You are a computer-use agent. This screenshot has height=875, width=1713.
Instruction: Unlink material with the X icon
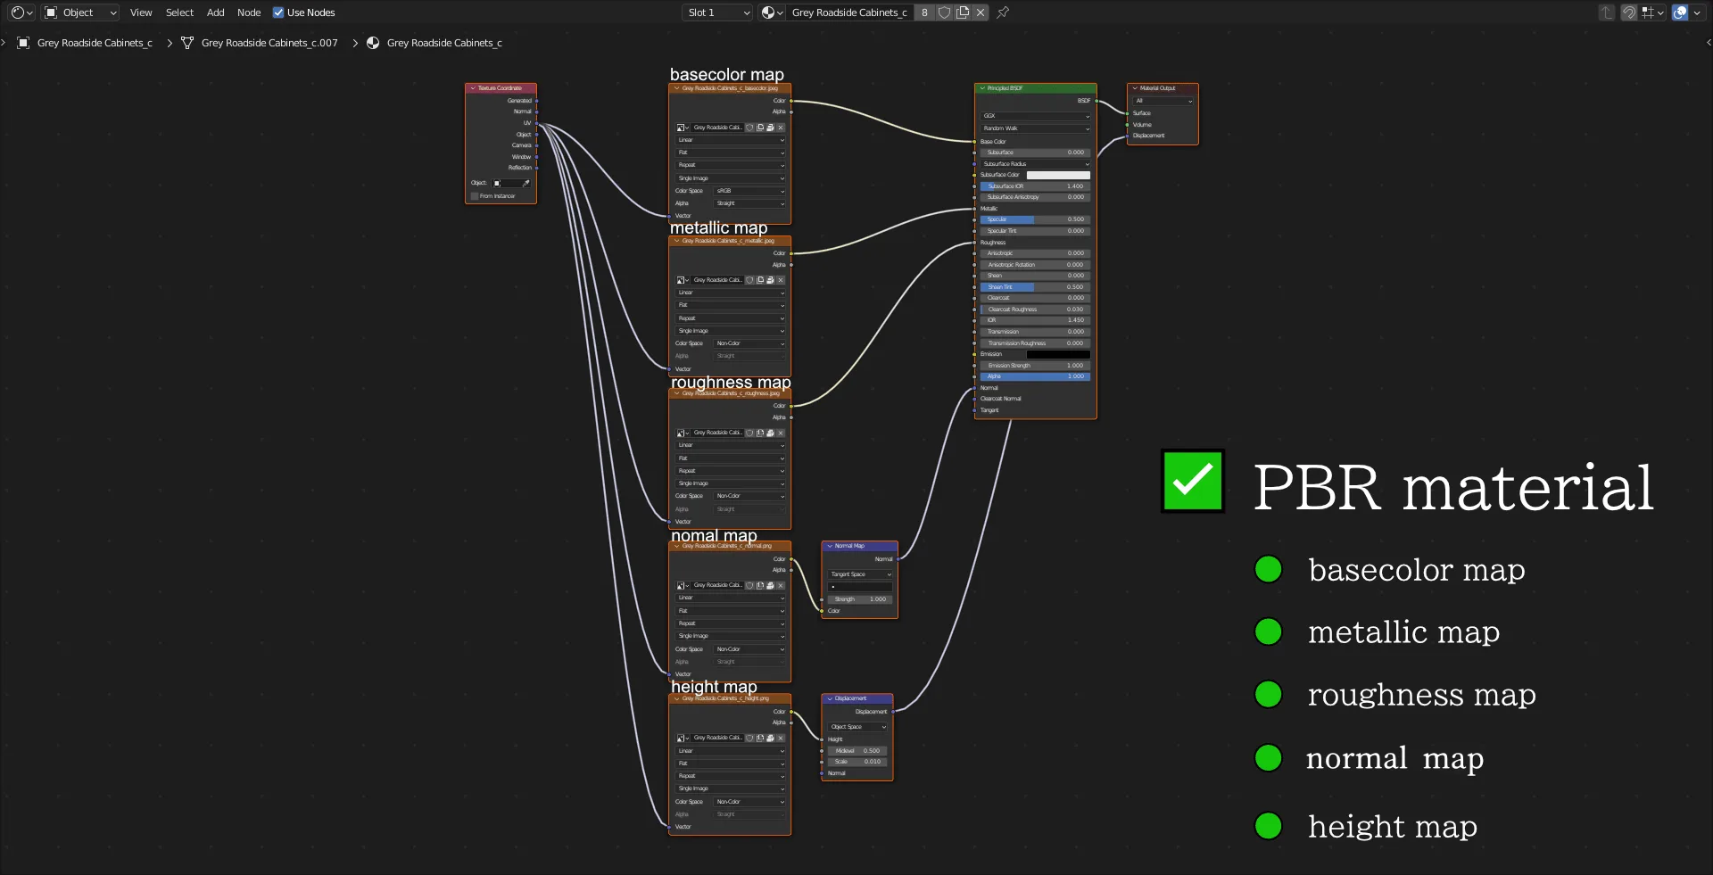point(981,12)
